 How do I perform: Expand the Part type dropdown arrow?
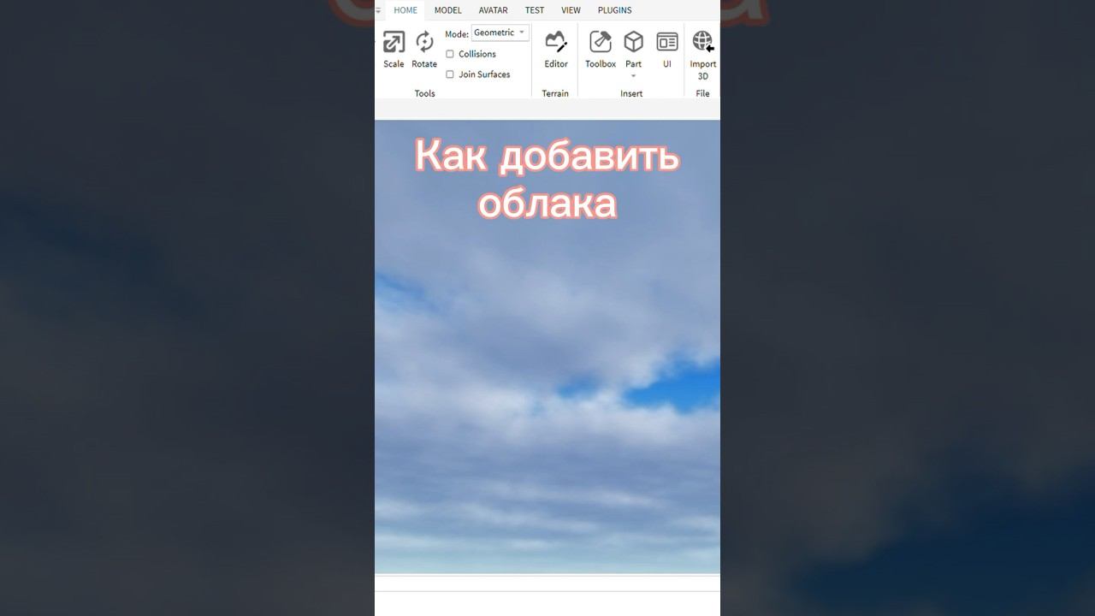[633, 76]
